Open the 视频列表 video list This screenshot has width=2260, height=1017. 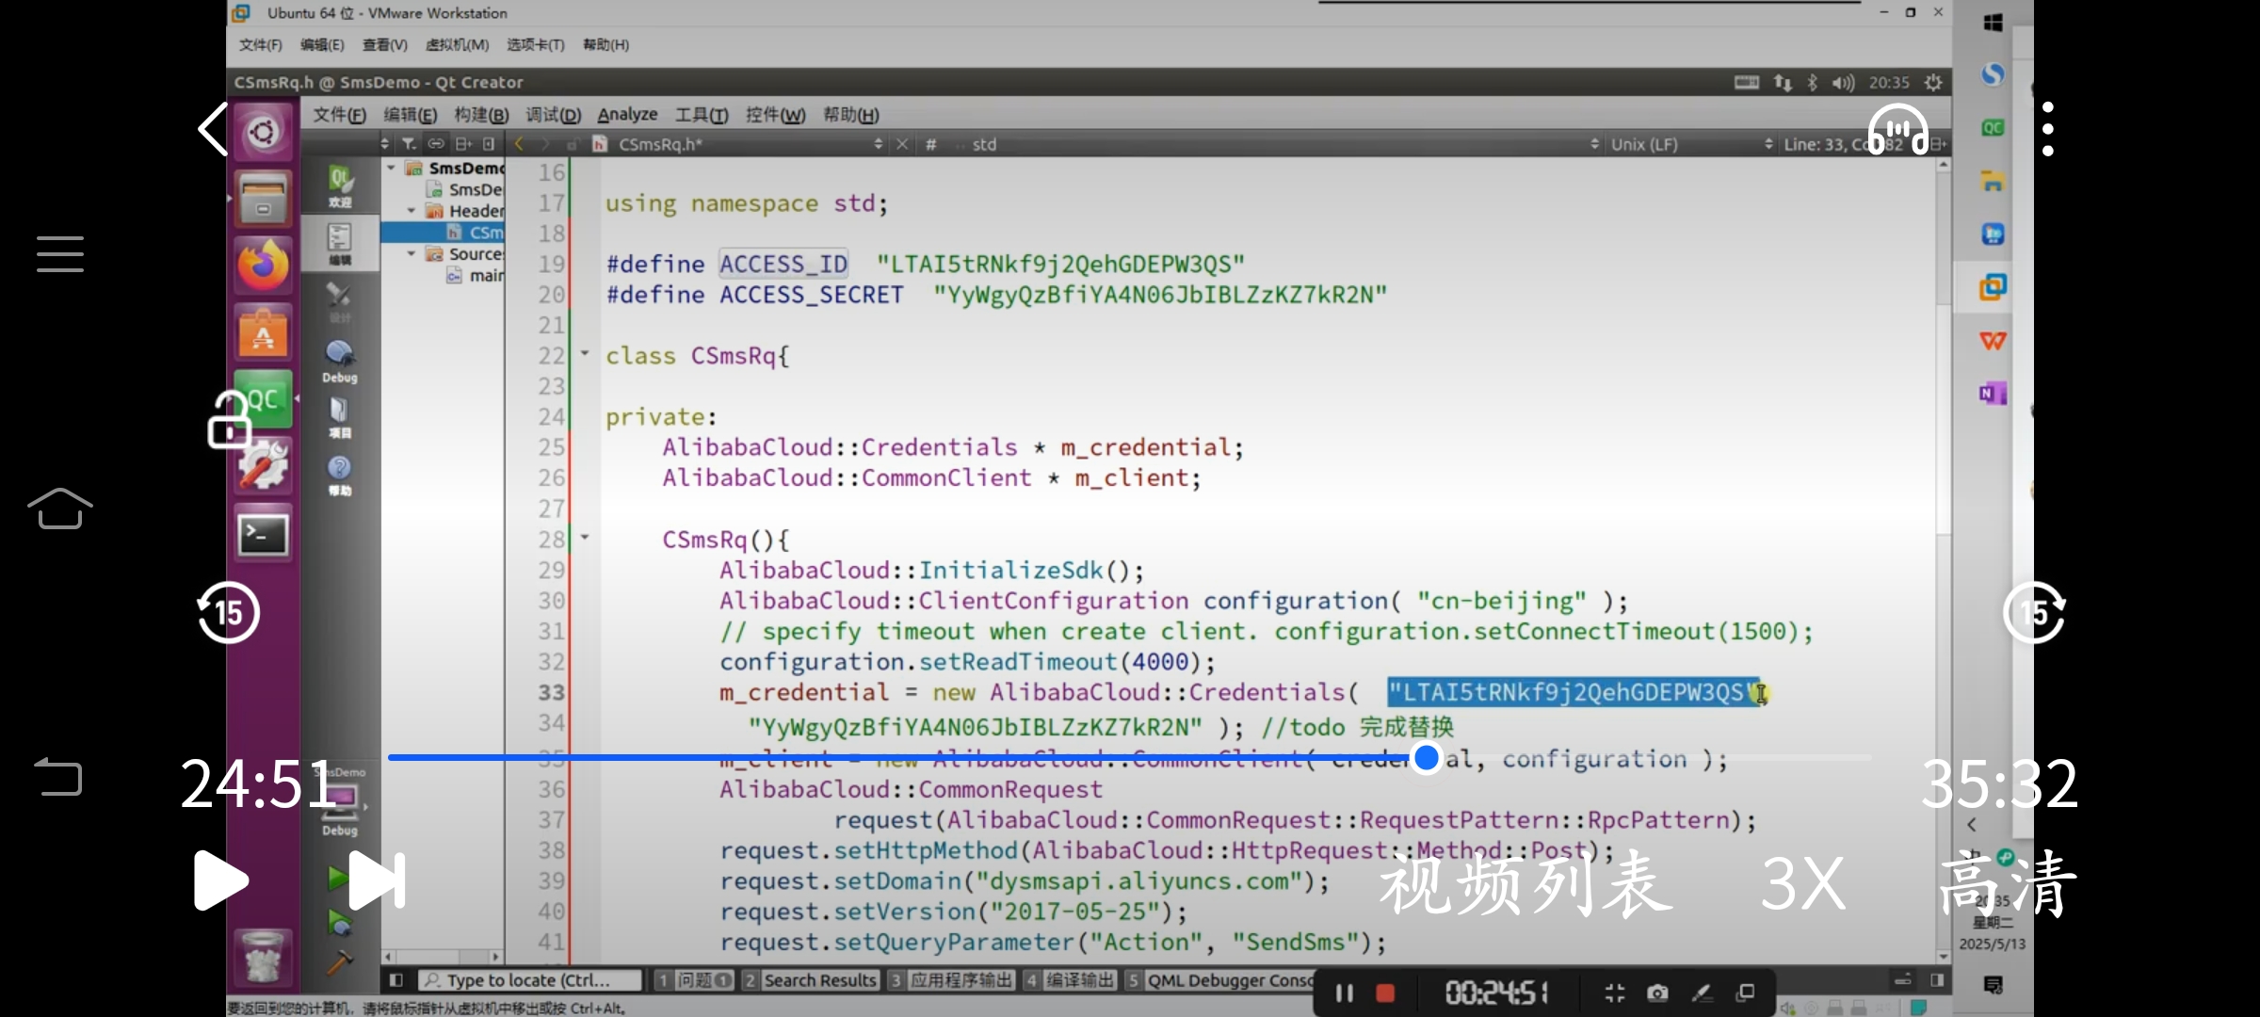click(1525, 883)
